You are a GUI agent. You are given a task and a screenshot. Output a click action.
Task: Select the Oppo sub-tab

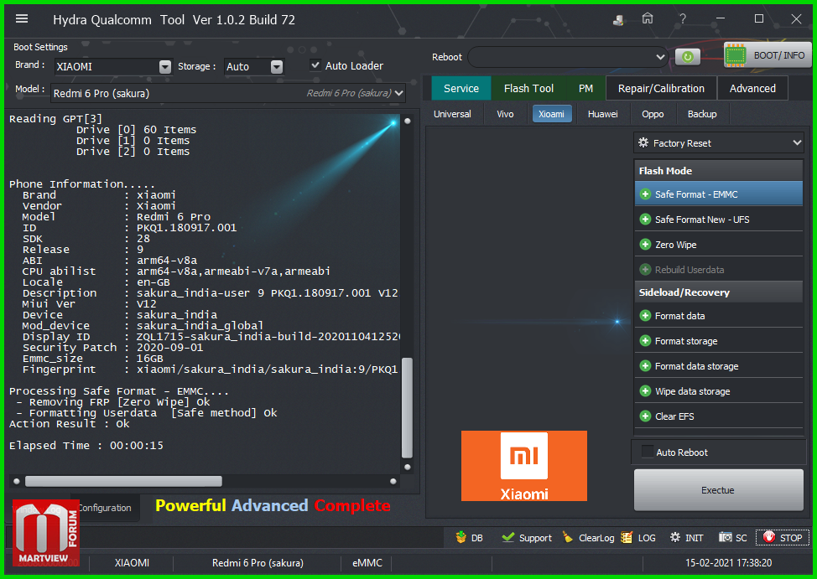click(x=653, y=114)
